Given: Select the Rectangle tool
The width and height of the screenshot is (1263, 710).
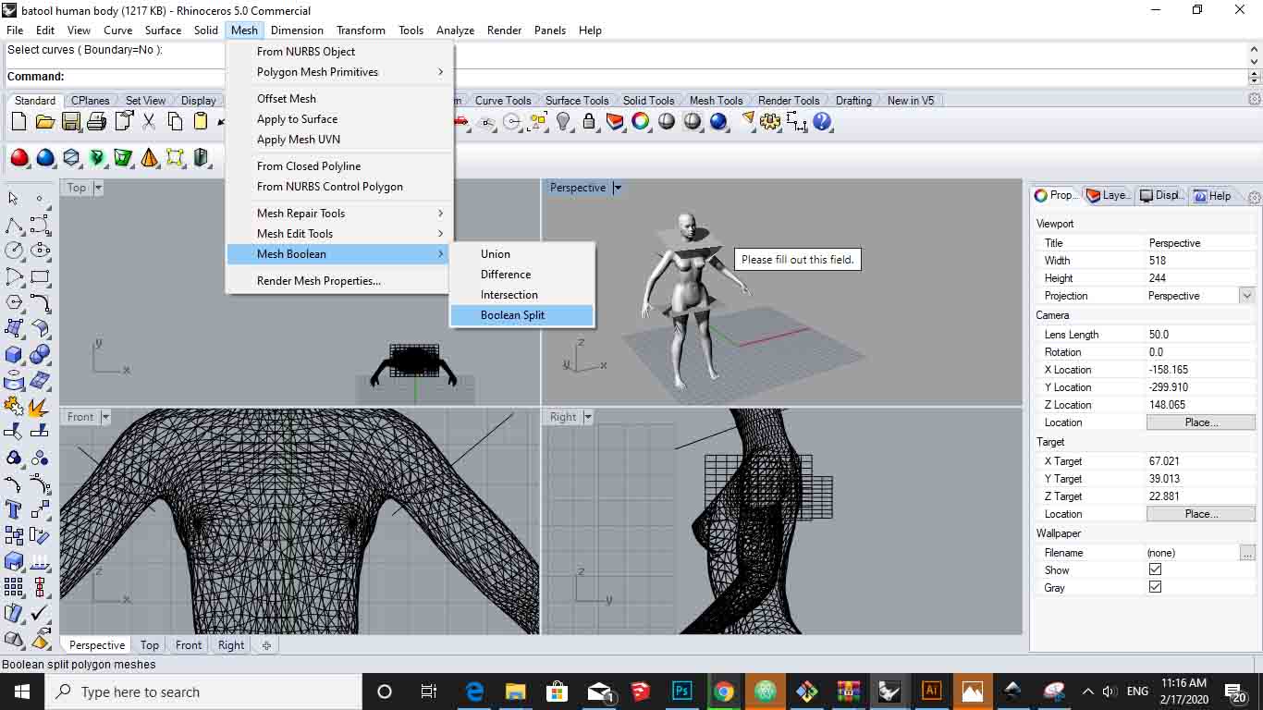Looking at the screenshot, I should point(40,276).
